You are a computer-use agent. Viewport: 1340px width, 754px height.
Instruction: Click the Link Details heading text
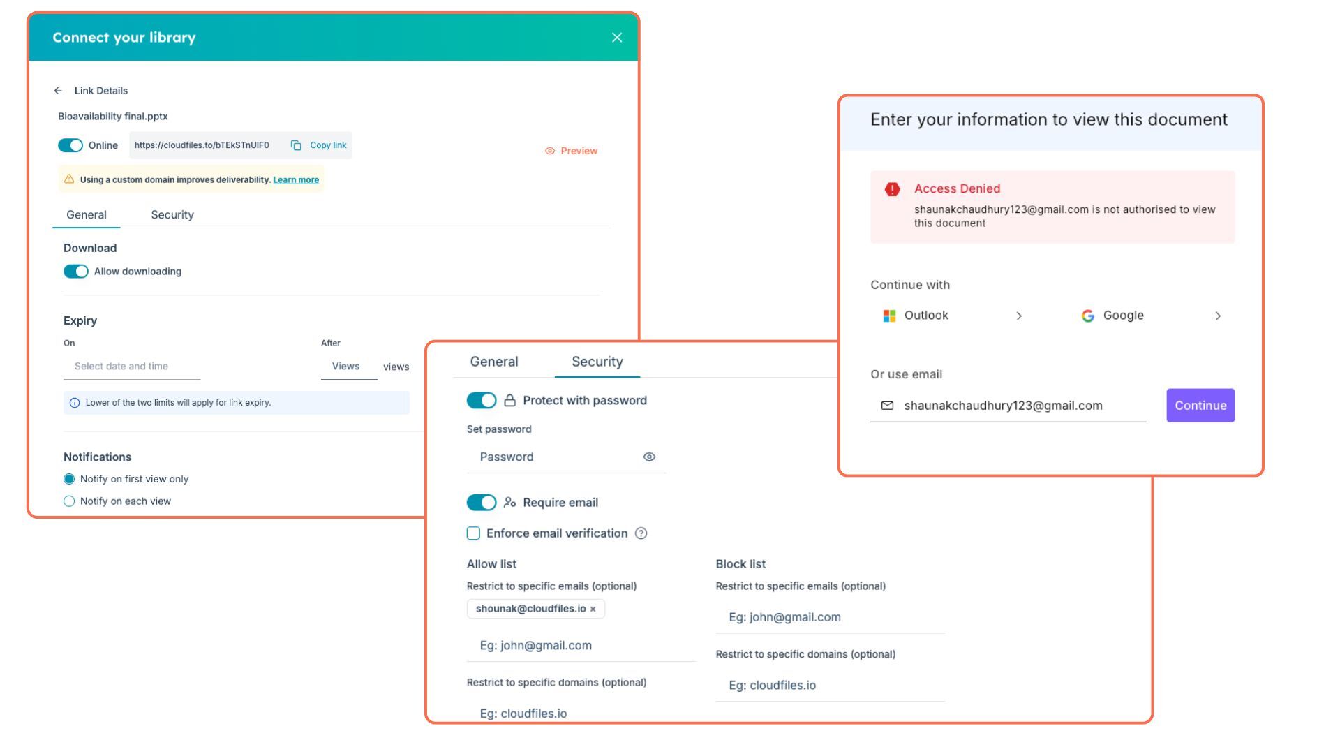click(101, 91)
